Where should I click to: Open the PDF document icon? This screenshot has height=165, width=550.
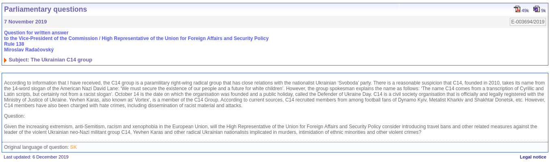tap(517, 9)
